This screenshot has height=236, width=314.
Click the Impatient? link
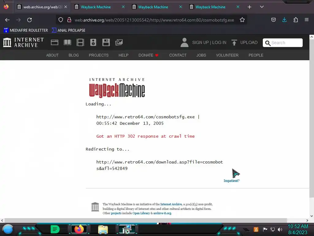[x=232, y=181]
